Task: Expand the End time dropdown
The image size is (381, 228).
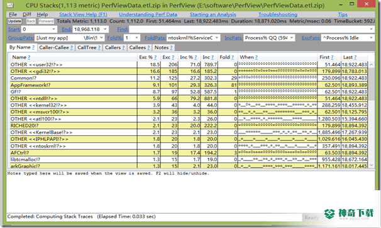Action: [x=105, y=29]
